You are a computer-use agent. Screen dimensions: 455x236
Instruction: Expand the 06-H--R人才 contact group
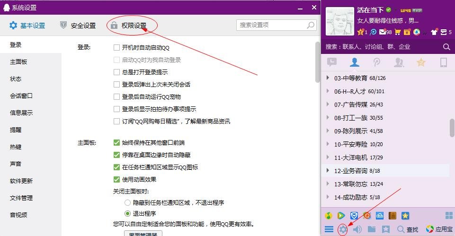328,91
